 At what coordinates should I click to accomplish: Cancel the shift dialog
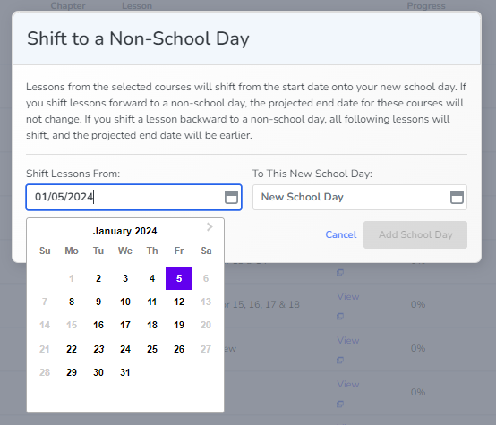[x=341, y=234]
